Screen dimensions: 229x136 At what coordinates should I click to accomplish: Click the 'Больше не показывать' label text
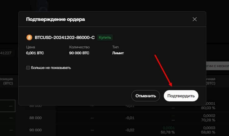[51, 68]
